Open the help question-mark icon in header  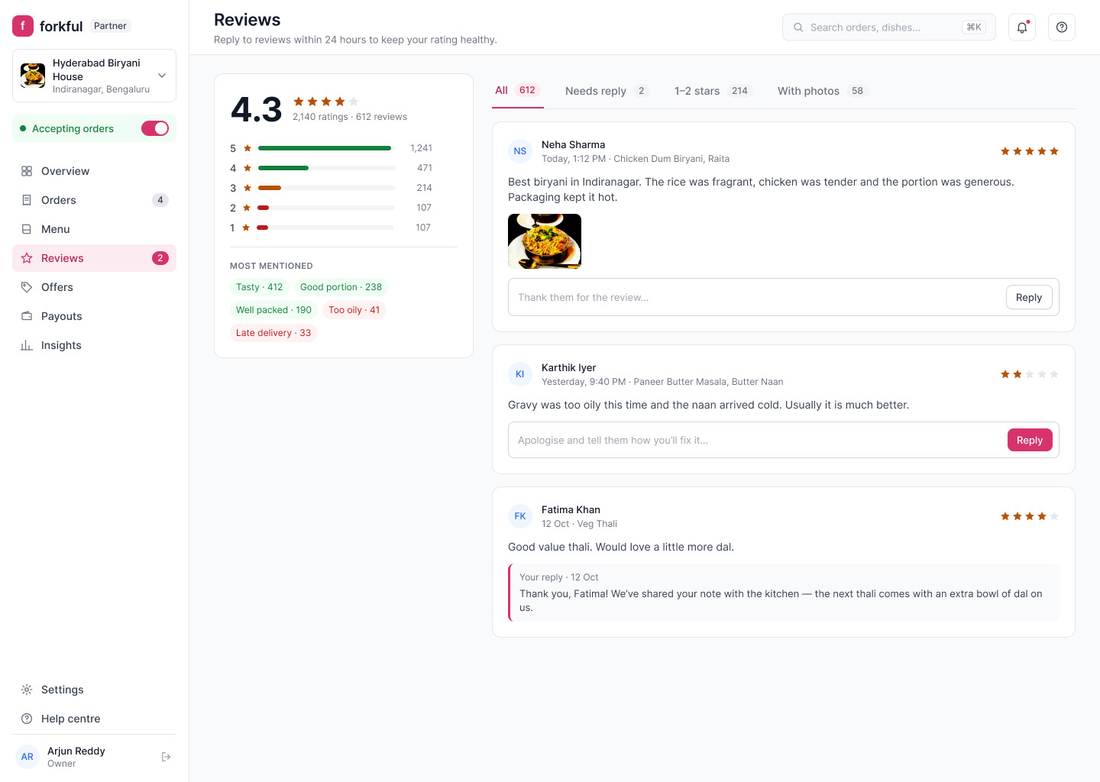coord(1062,27)
